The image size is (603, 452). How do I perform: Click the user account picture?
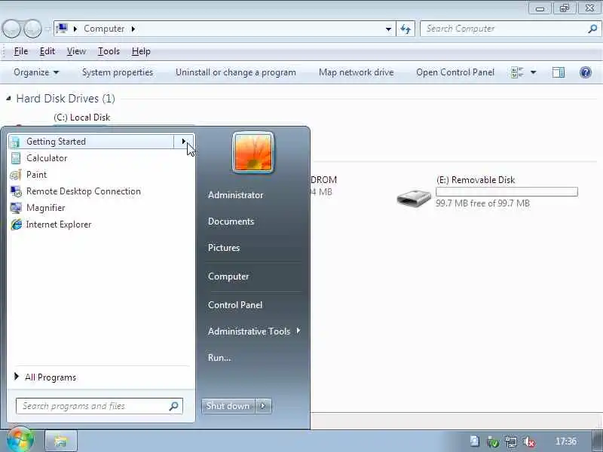pos(253,152)
